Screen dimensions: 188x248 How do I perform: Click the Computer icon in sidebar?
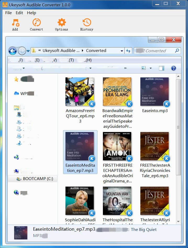pyautogui.click(x=16, y=171)
